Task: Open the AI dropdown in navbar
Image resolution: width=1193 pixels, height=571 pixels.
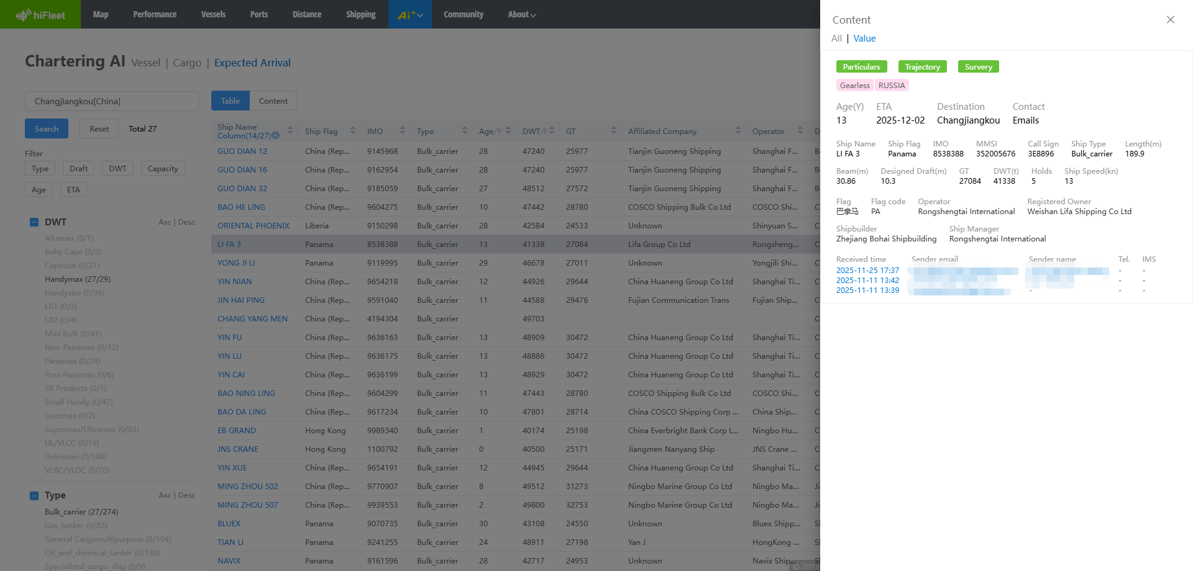Action: click(x=410, y=15)
